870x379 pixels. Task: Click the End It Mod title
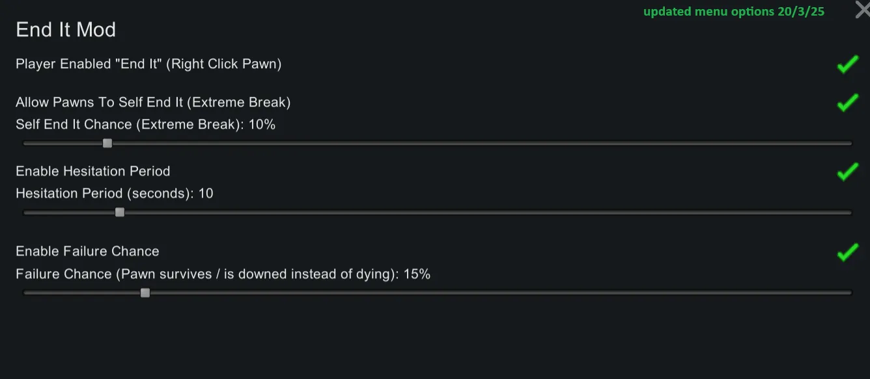click(x=66, y=30)
